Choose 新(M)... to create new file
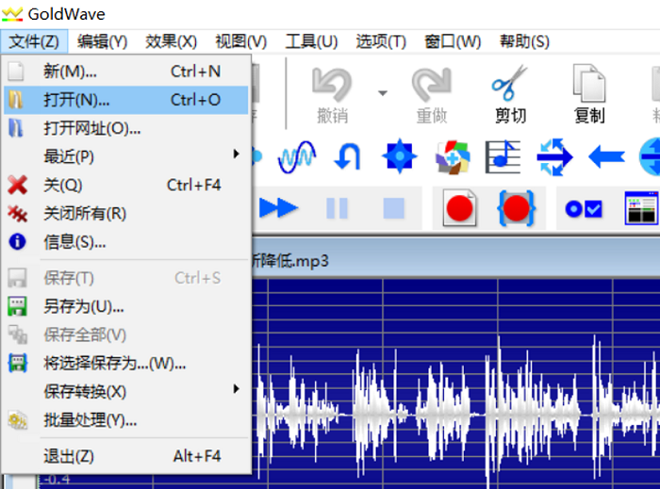Image resolution: width=660 pixels, height=489 pixels. coord(125,72)
